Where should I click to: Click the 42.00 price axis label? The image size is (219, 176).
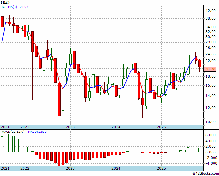click(x=211, y=11)
